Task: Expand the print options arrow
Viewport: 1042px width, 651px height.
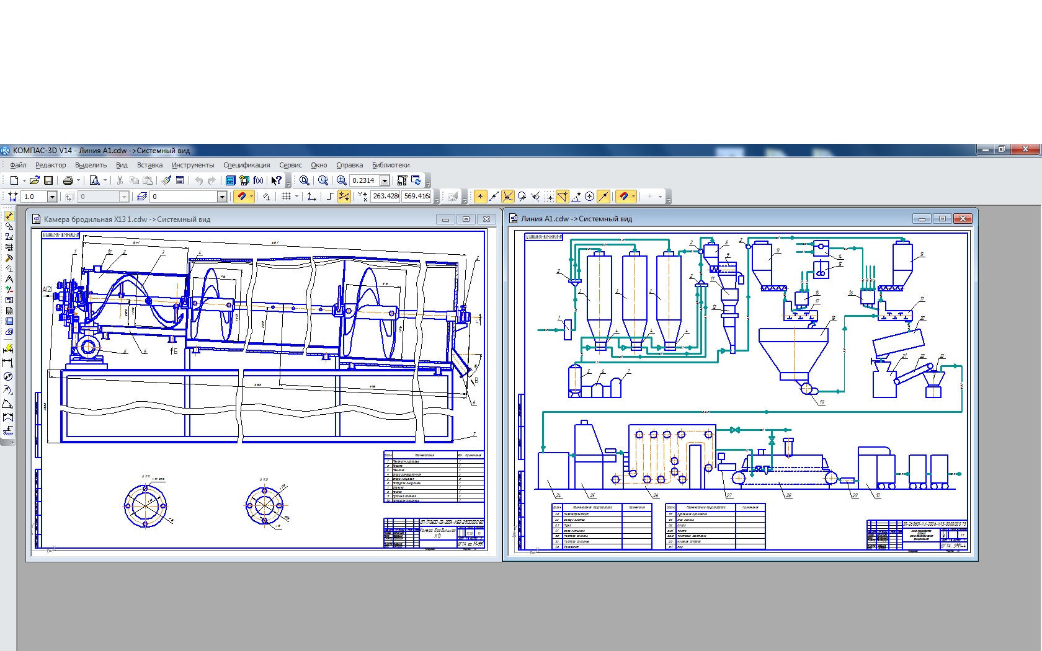Action: coord(78,180)
